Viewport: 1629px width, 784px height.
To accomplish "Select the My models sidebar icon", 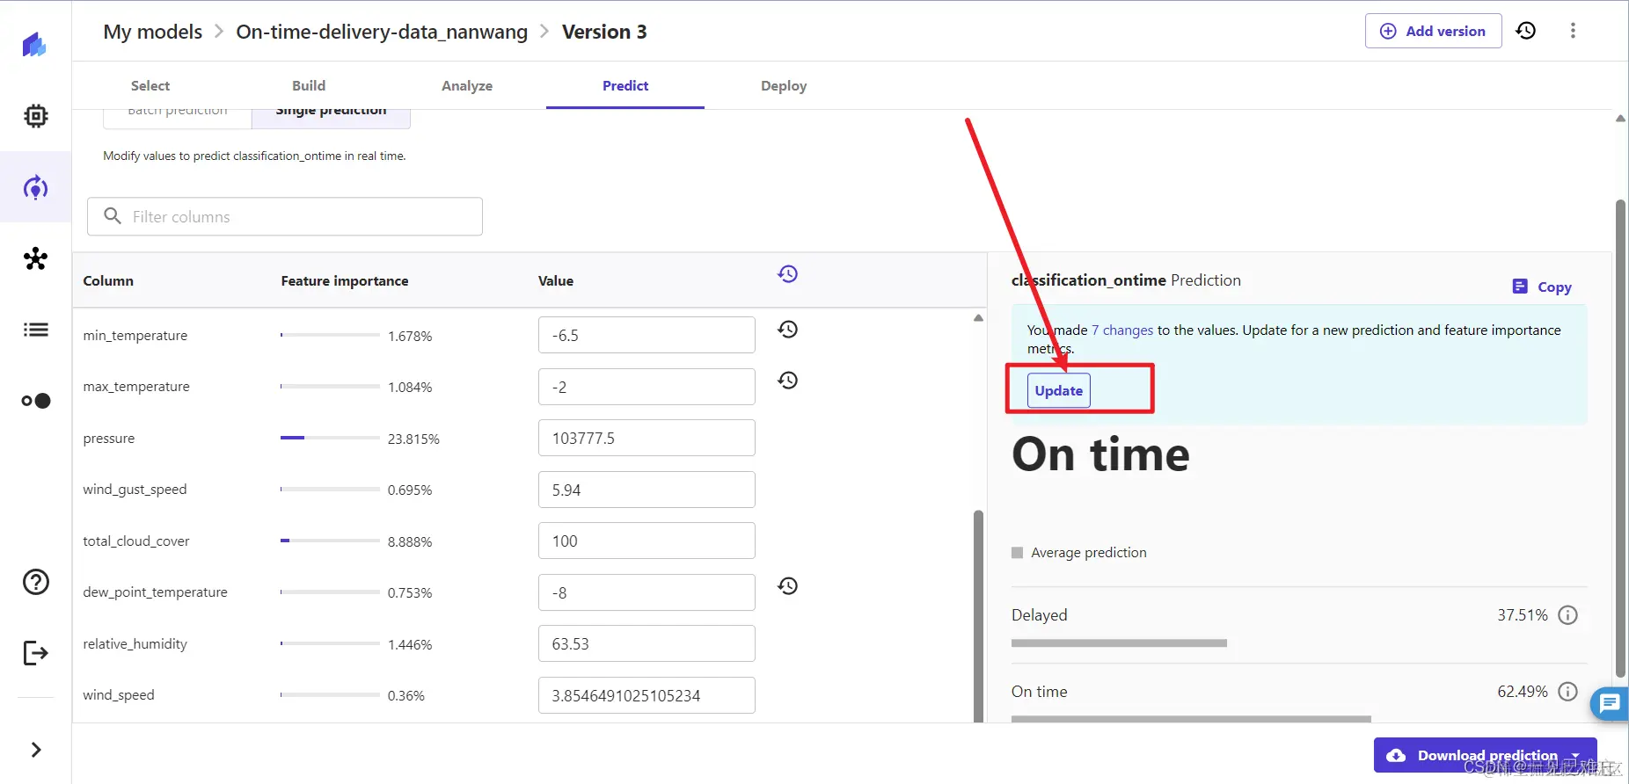I will point(35,187).
